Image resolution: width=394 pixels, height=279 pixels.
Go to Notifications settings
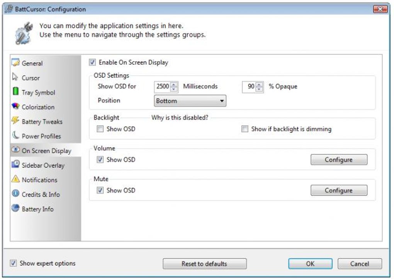click(x=46, y=179)
